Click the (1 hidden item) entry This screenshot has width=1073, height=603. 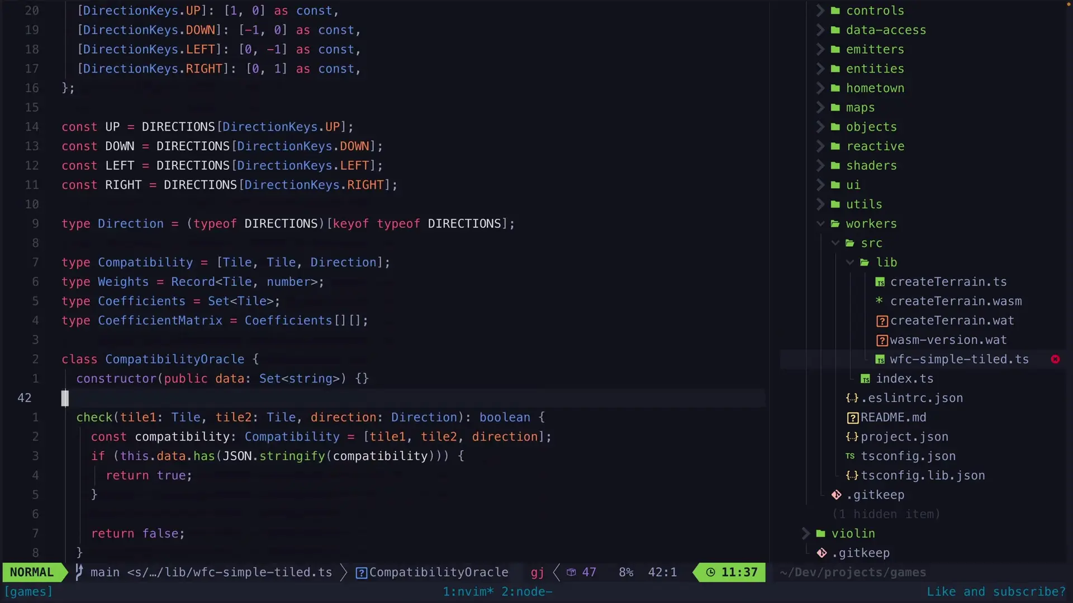point(886,514)
